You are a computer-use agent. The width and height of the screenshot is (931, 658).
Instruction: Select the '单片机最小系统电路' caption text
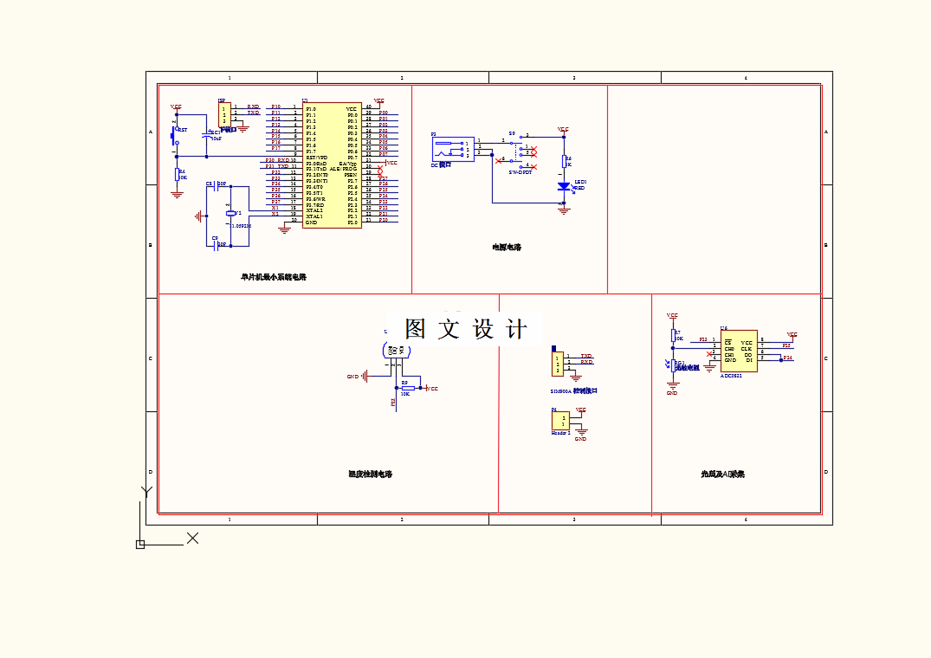274,277
